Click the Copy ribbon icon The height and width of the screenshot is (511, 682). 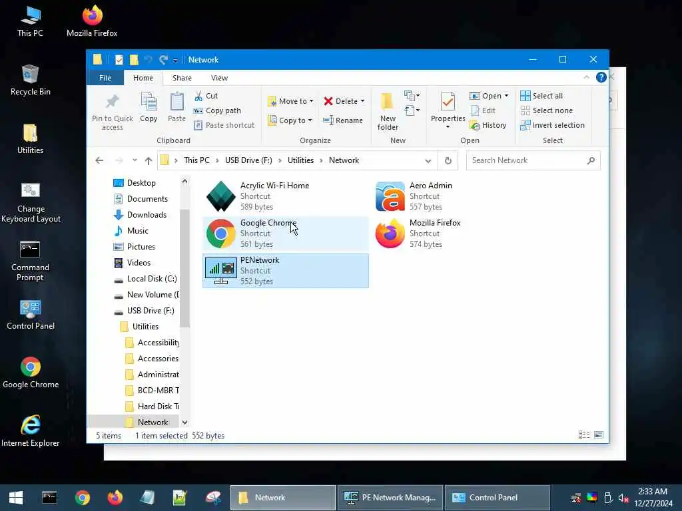149,107
